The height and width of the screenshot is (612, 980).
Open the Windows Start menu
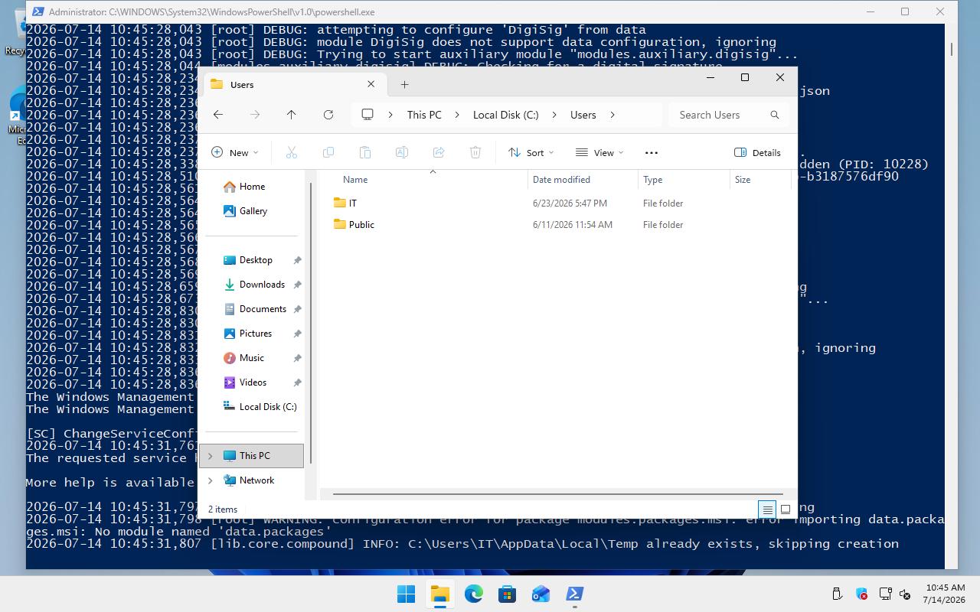pos(406,594)
